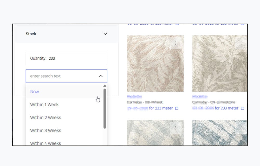260x166 pixels.
Task: Open the pink leaf fabric thumbnail
Action: (155, 64)
